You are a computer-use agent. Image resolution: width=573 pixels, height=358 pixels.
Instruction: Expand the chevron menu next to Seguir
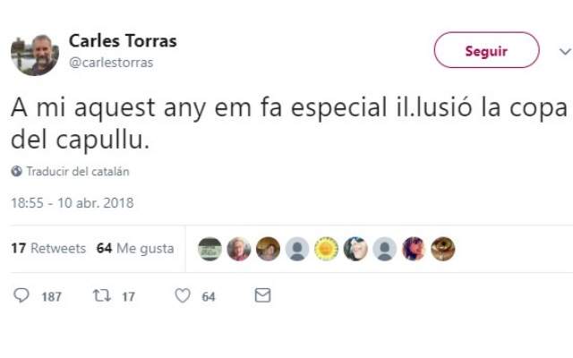coord(565,51)
